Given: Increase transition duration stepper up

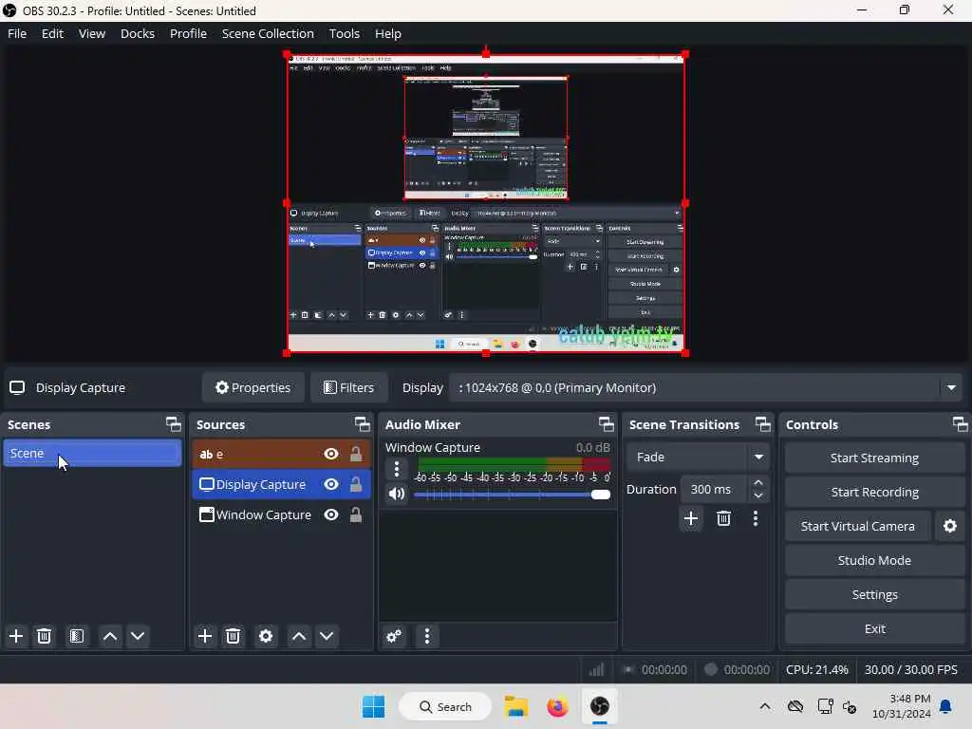Looking at the screenshot, I should (758, 482).
